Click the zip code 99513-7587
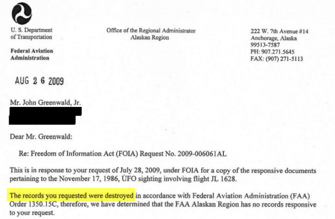335x219 pixels. pyautogui.click(x=265, y=45)
